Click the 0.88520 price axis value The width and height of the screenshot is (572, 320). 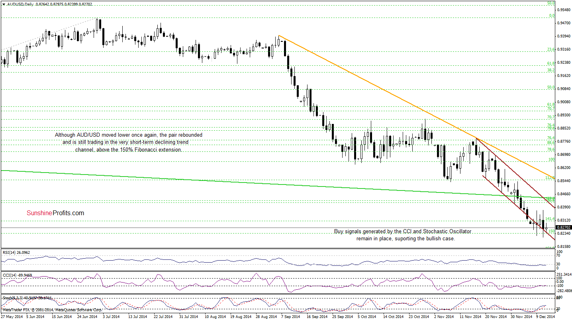pyautogui.click(x=564, y=128)
